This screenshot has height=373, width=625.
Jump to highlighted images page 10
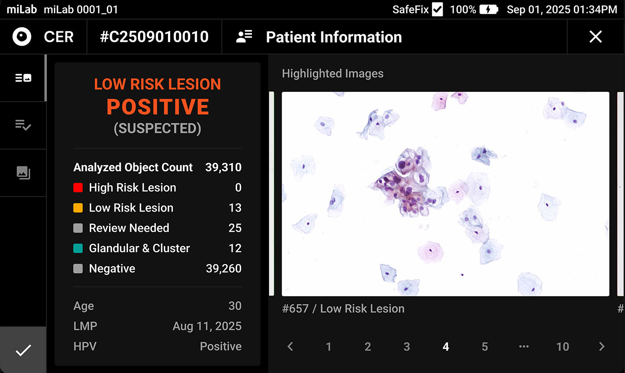563,347
